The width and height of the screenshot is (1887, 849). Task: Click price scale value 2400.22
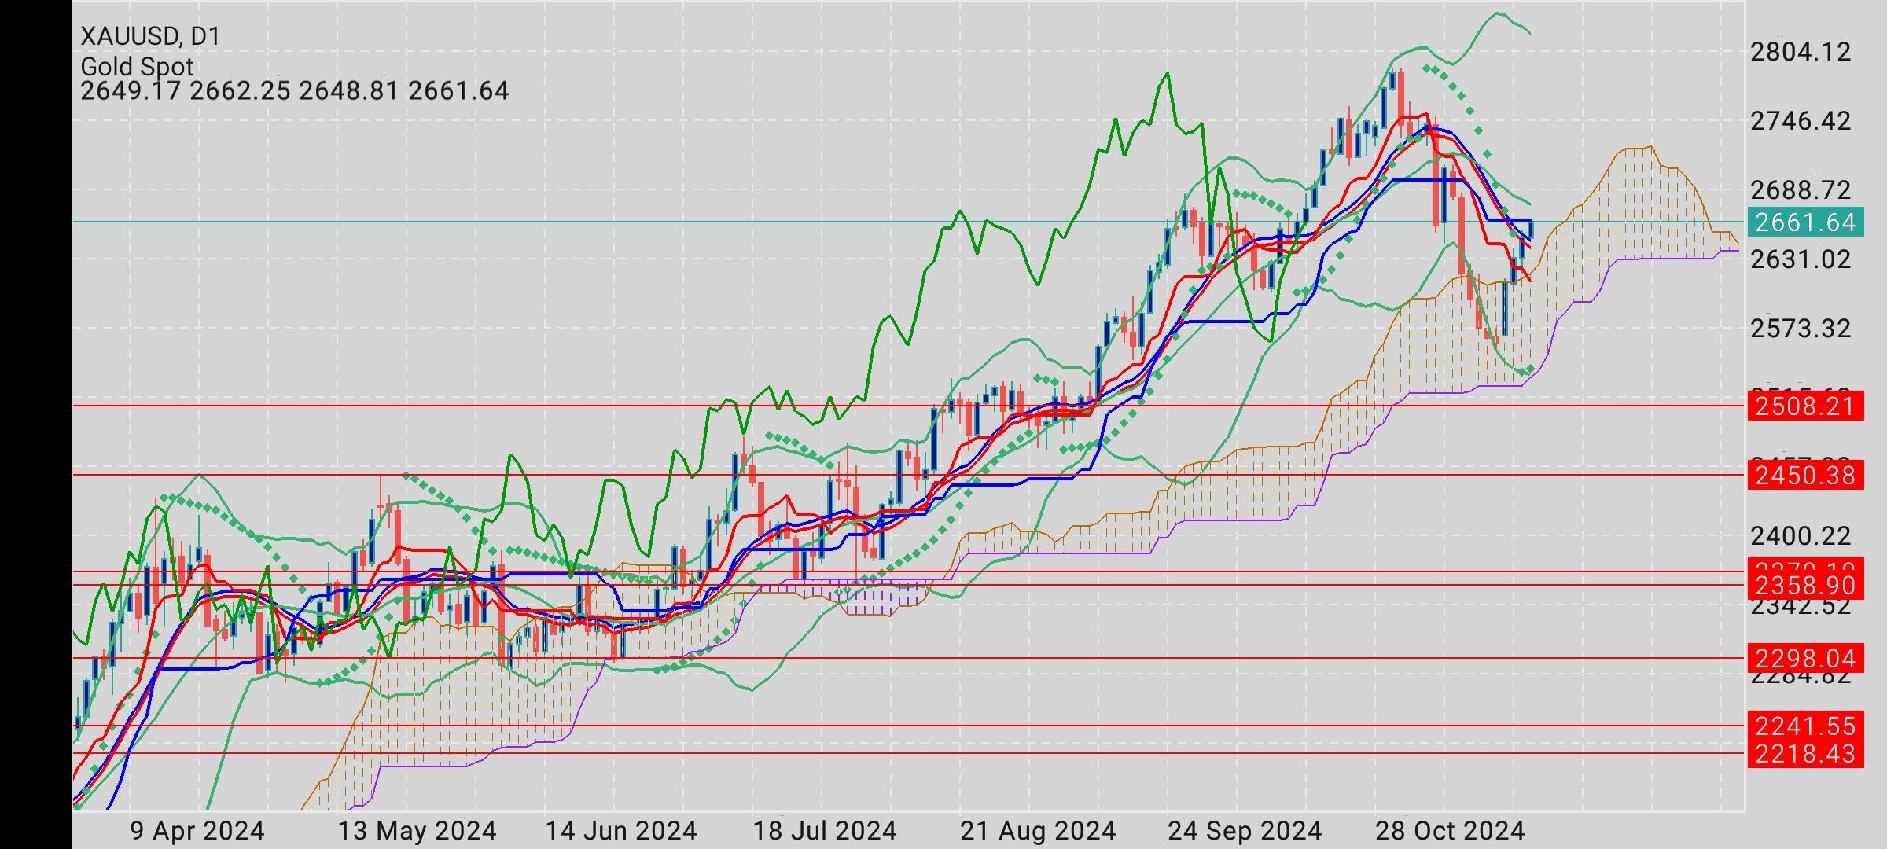tap(1801, 536)
